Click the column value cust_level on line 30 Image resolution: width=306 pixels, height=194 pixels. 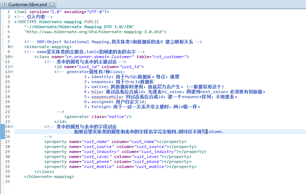coord(147,157)
